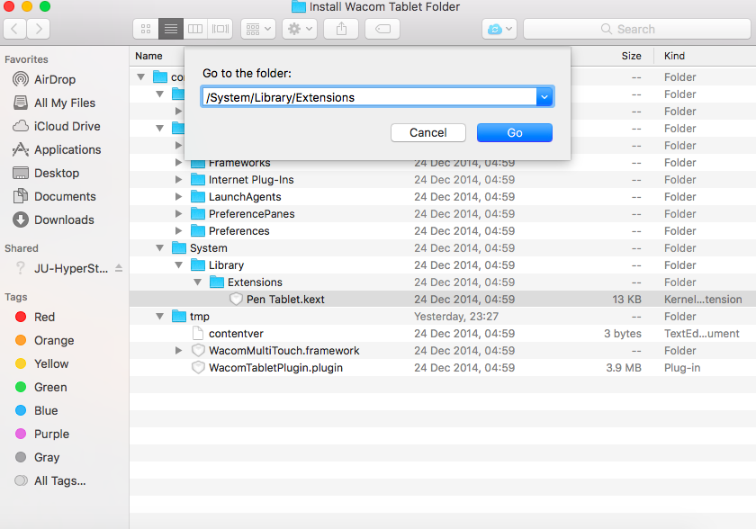The width and height of the screenshot is (756, 529).
Task: Go back with the left arrow button
Action: coord(14,29)
